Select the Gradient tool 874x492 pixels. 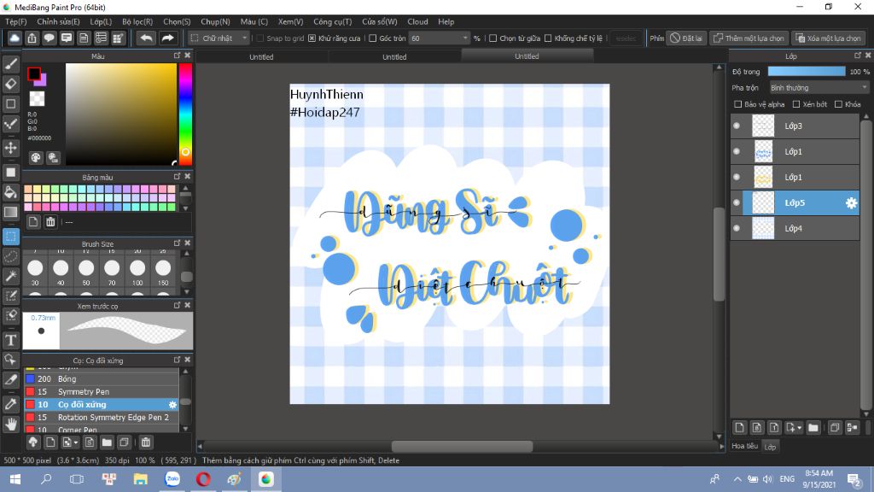pyautogui.click(x=10, y=212)
